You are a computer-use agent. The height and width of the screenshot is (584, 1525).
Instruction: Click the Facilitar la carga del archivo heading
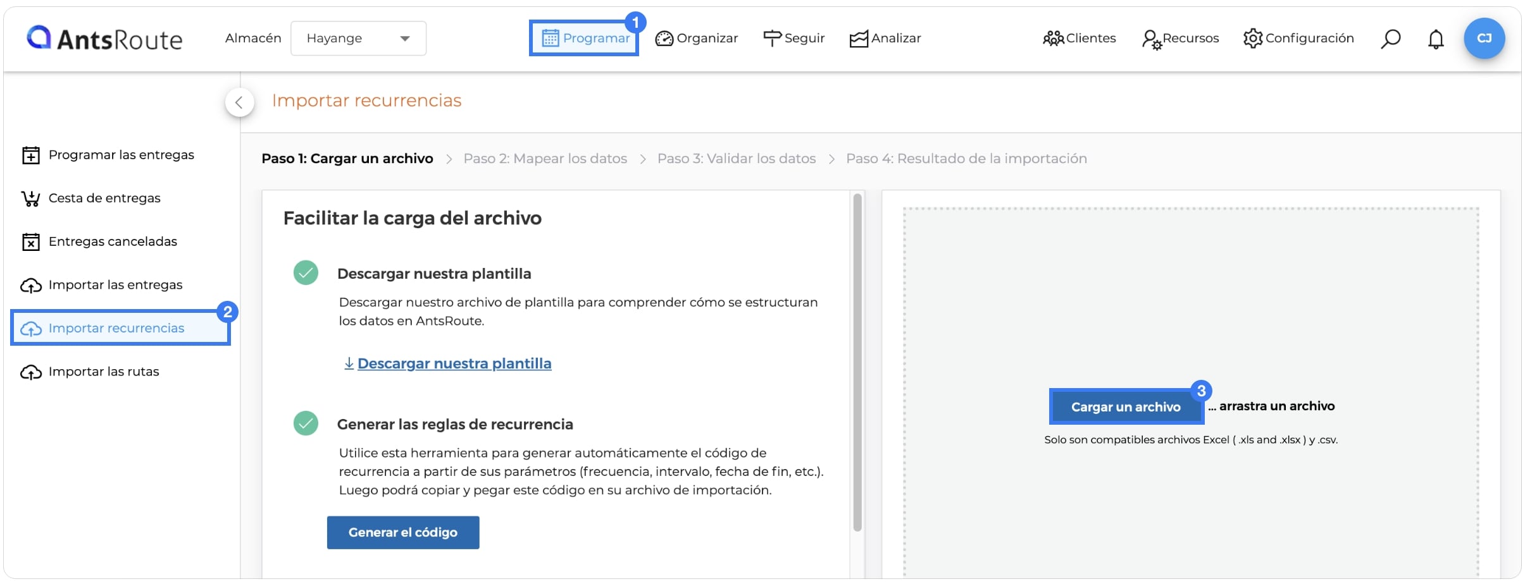coord(412,218)
